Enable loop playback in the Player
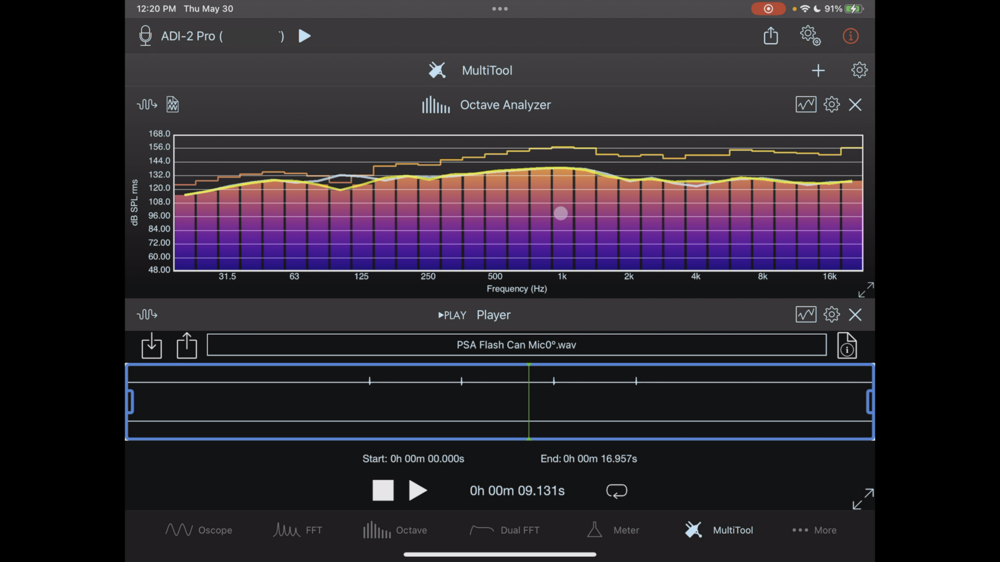 point(617,490)
